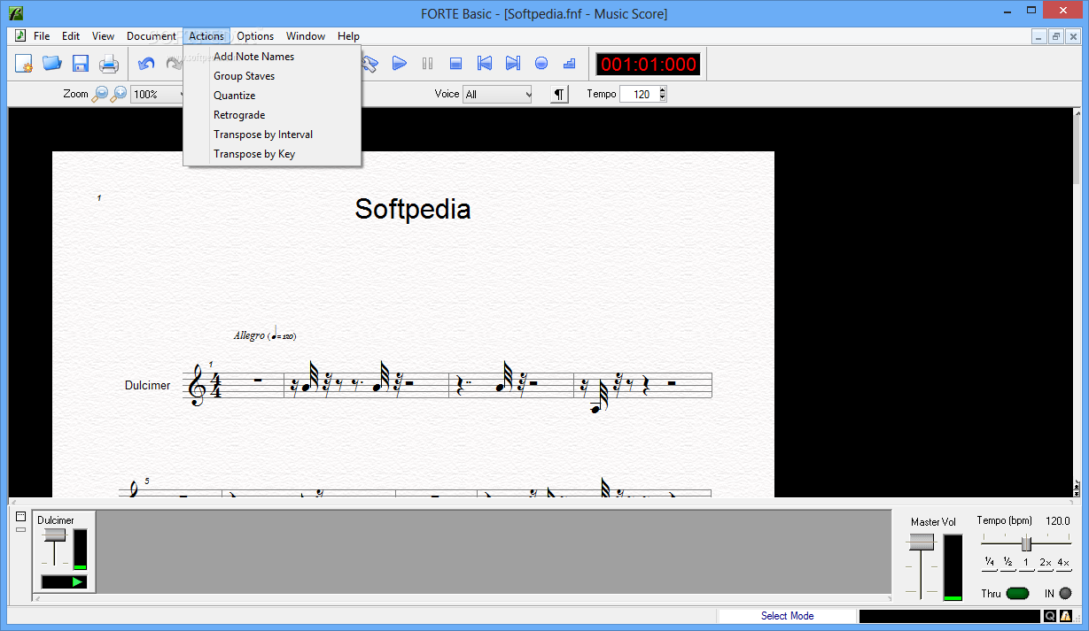Image resolution: width=1089 pixels, height=631 pixels.
Task: Click the Dulcimer channel green play arrow
Action: coord(77,581)
